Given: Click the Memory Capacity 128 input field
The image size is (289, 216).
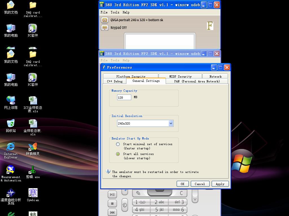Looking at the screenshot, I should click(124, 97).
